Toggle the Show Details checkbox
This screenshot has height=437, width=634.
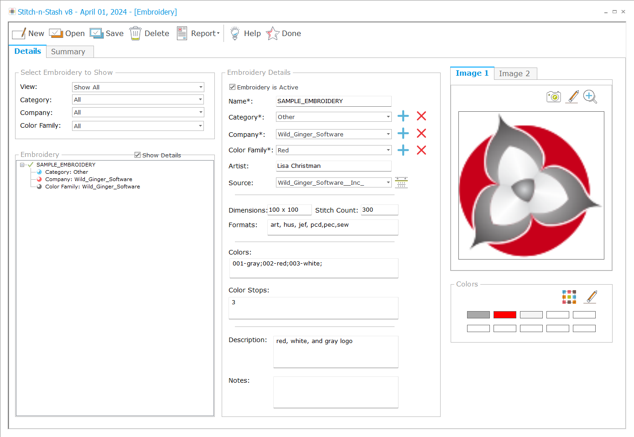(137, 155)
